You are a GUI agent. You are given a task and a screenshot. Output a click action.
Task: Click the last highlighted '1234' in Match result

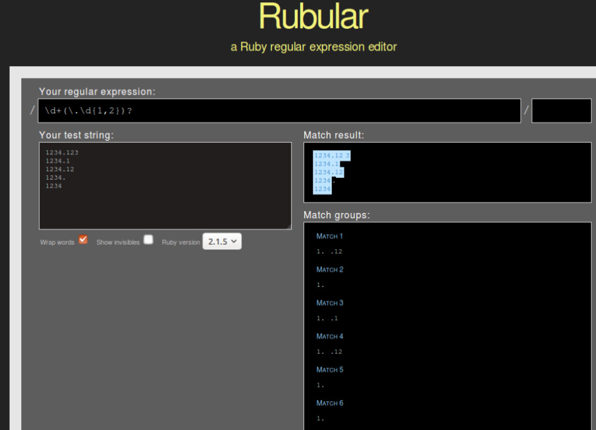[x=323, y=189]
